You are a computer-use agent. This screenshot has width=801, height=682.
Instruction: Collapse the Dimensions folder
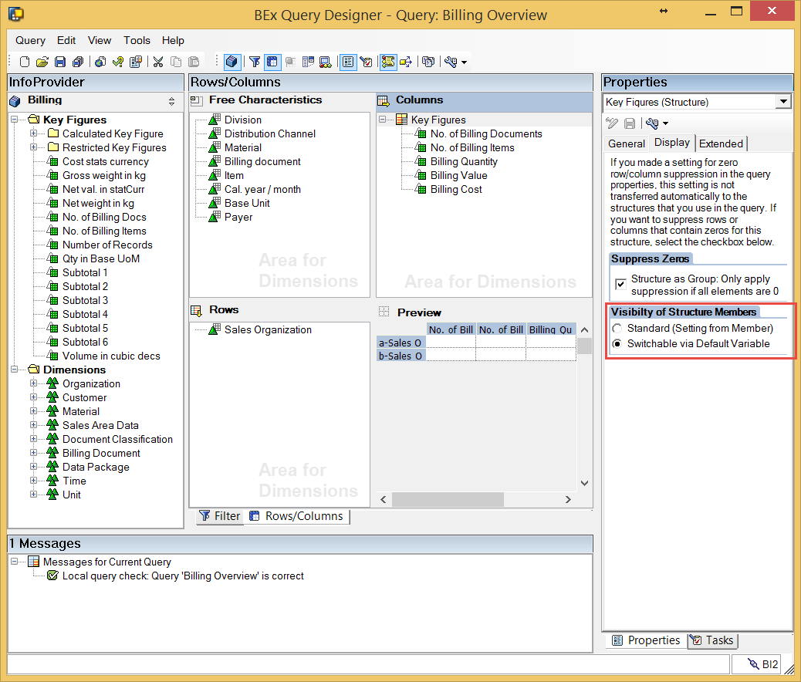15,370
